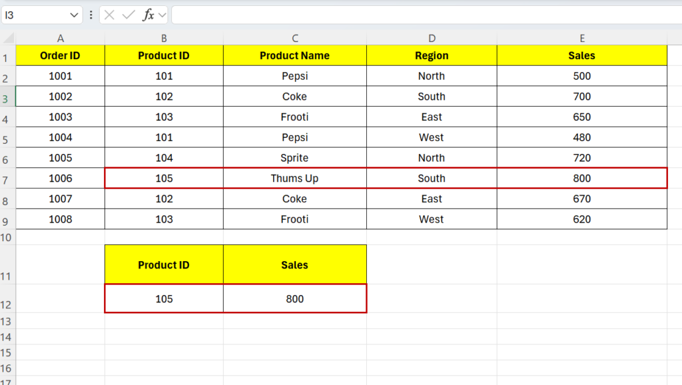Image resolution: width=682 pixels, height=385 pixels.
Task: Select row 10 header
Action: [x=8, y=237]
